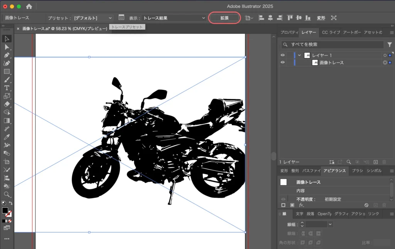Pick the Eraser tool
This screenshot has width=395, height=249.
point(7,104)
